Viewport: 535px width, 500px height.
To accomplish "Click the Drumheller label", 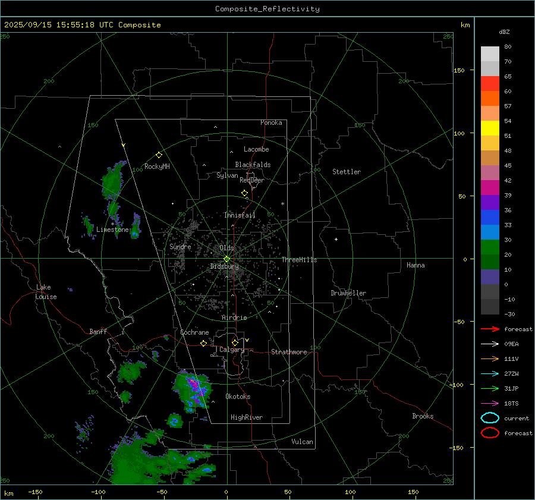I will point(348,293).
